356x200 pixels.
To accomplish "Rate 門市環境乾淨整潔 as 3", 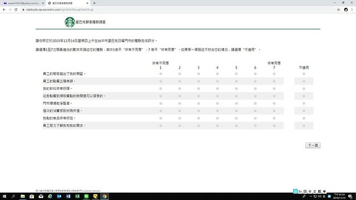I will click(x=199, y=103).
